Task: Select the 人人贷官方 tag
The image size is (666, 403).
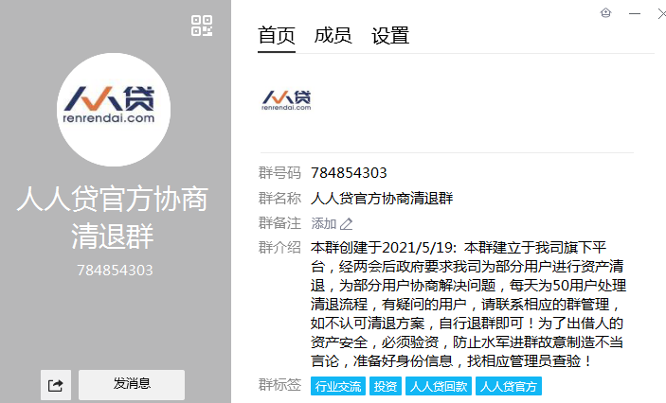Action: point(509,386)
